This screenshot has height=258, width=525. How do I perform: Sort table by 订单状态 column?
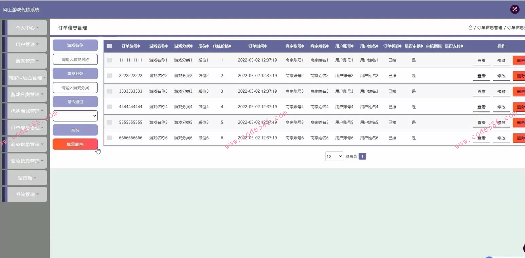tap(392, 46)
